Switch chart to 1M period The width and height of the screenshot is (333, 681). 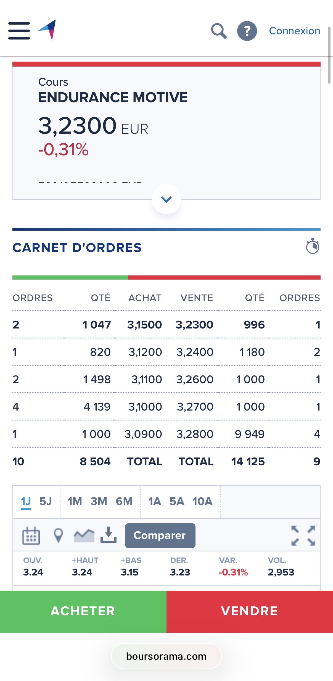[75, 501]
